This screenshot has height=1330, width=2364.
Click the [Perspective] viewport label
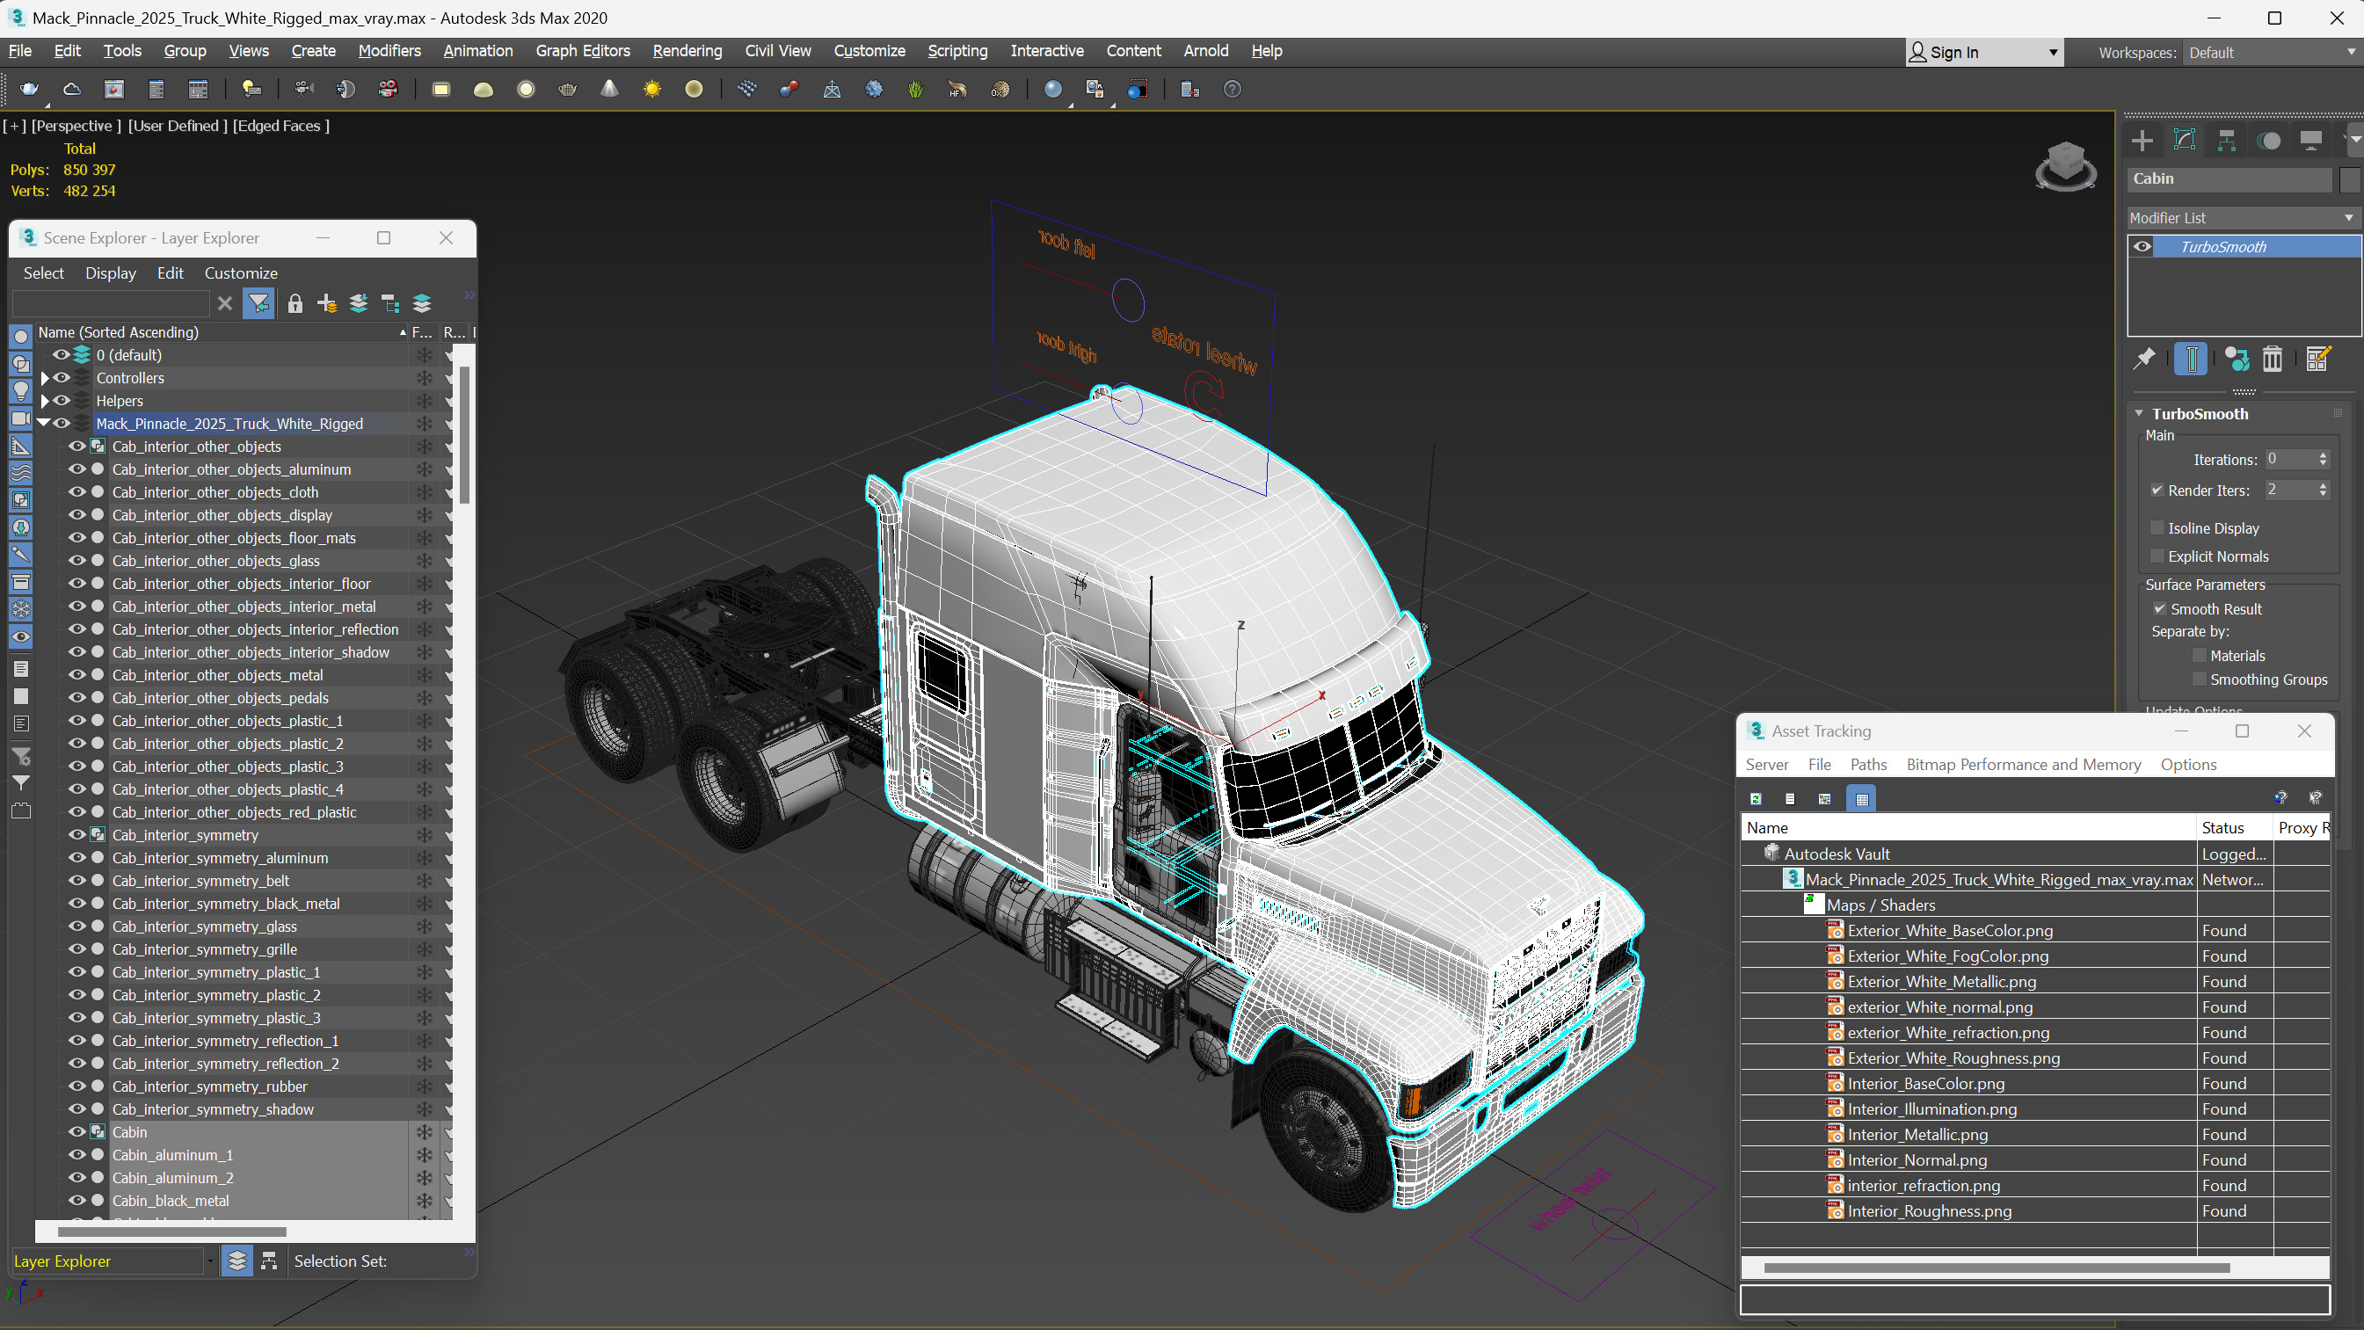(76, 126)
